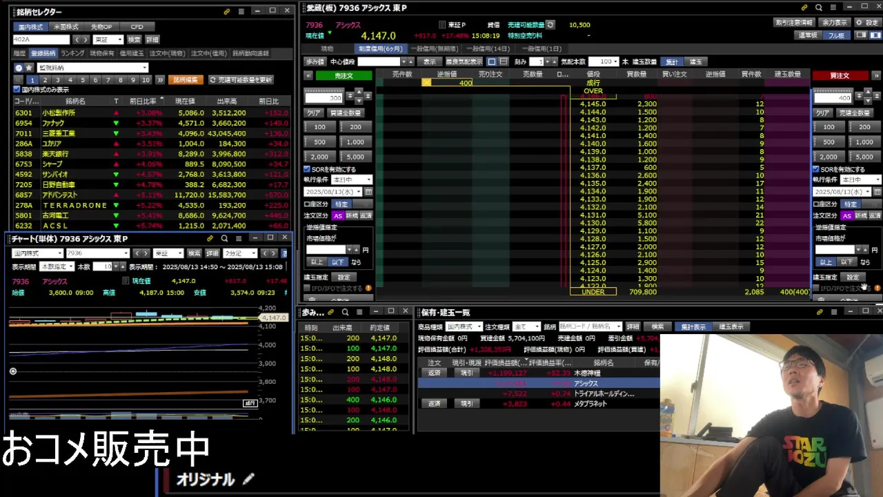Click link icon in 保有・建玉一覧 title bar
Viewport: 883px width, 497px height.
820,312
